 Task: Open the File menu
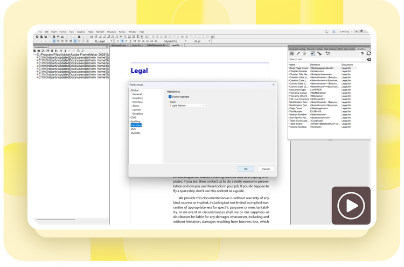[40, 32]
